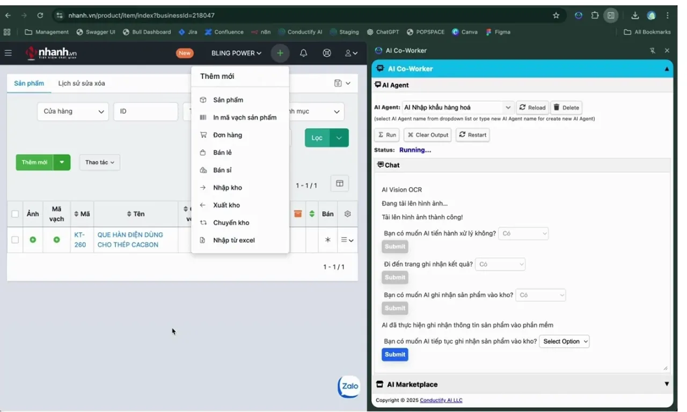Open the Thao tác actions dropdown
Screen dimensions: 687x412
pyautogui.click(x=100, y=163)
